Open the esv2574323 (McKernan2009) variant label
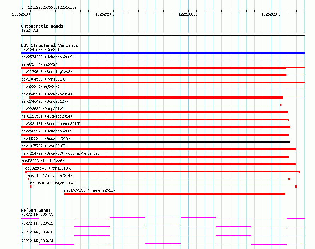Screen dimensions: 315x249 [48, 57]
